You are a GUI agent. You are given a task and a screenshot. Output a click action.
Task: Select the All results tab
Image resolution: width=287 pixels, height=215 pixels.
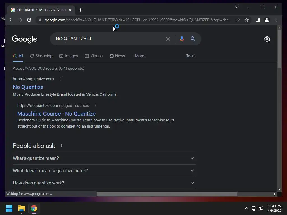click(18, 56)
